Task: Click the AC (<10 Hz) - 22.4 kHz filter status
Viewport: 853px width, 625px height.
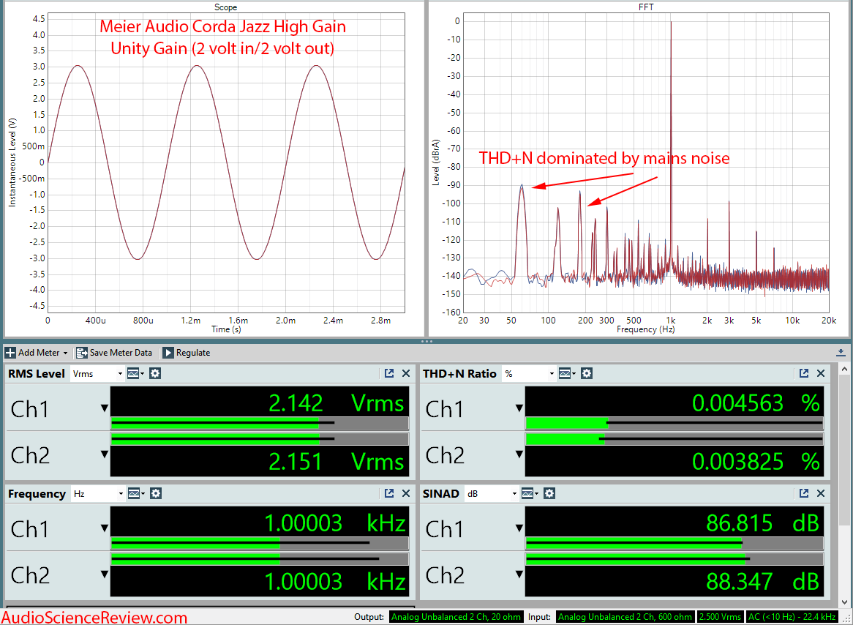Action: (x=791, y=617)
